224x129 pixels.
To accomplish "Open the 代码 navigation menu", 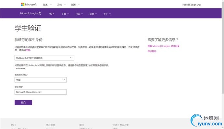I will coord(79,14).
